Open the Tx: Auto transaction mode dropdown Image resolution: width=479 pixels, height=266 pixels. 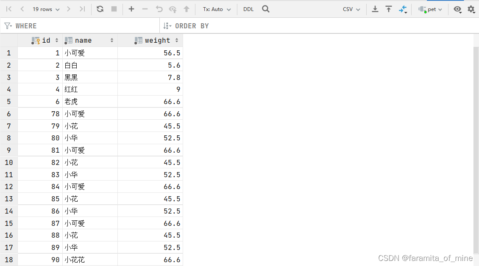217,9
